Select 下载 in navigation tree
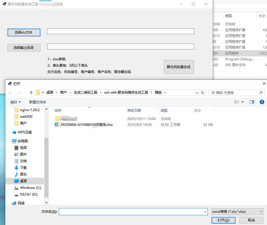 (21, 168)
